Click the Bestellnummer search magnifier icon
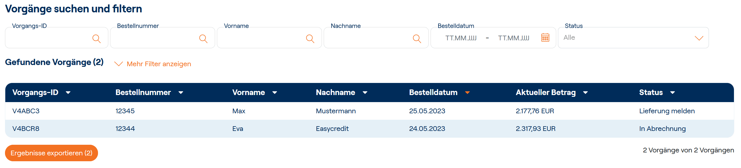Image resolution: width=741 pixels, height=168 pixels. (x=203, y=39)
